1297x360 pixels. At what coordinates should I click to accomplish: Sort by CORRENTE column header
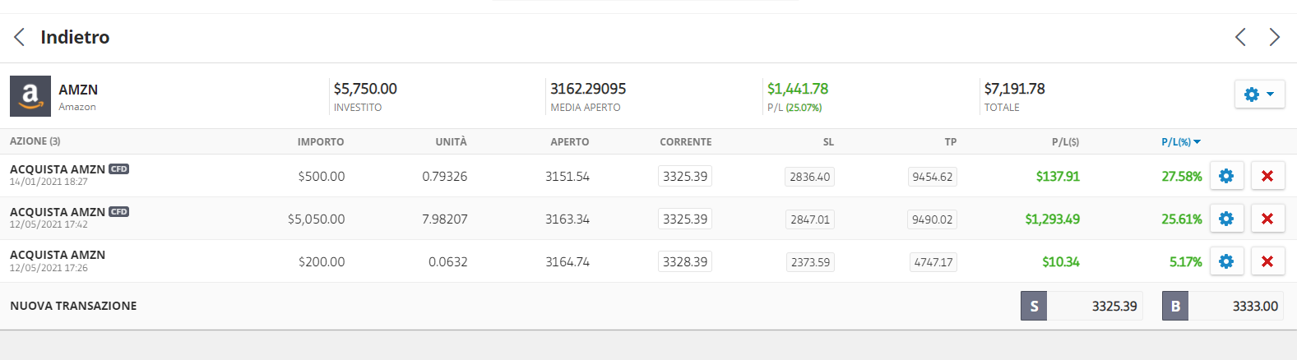pyautogui.click(x=685, y=142)
